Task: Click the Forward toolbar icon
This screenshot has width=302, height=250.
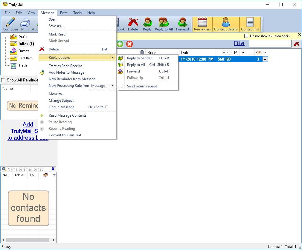Action: click(x=182, y=22)
